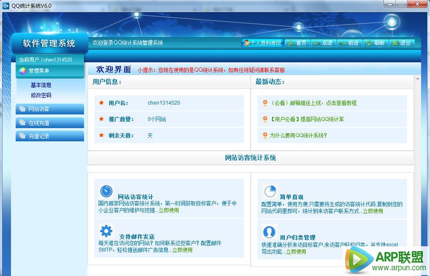Click the 网站访客统计 feature title
Viewport: 430px width, 276px height.
[x=136, y=197]
